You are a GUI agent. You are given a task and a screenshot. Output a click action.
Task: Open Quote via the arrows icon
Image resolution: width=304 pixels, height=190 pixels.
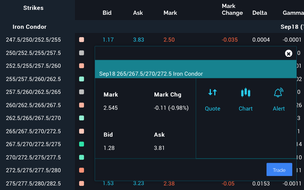click(212, 92)
